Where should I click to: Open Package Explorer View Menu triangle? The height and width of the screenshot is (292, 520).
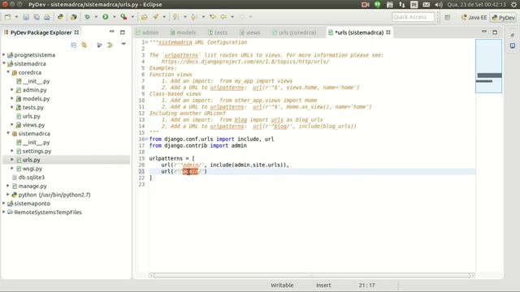(123, 44)
